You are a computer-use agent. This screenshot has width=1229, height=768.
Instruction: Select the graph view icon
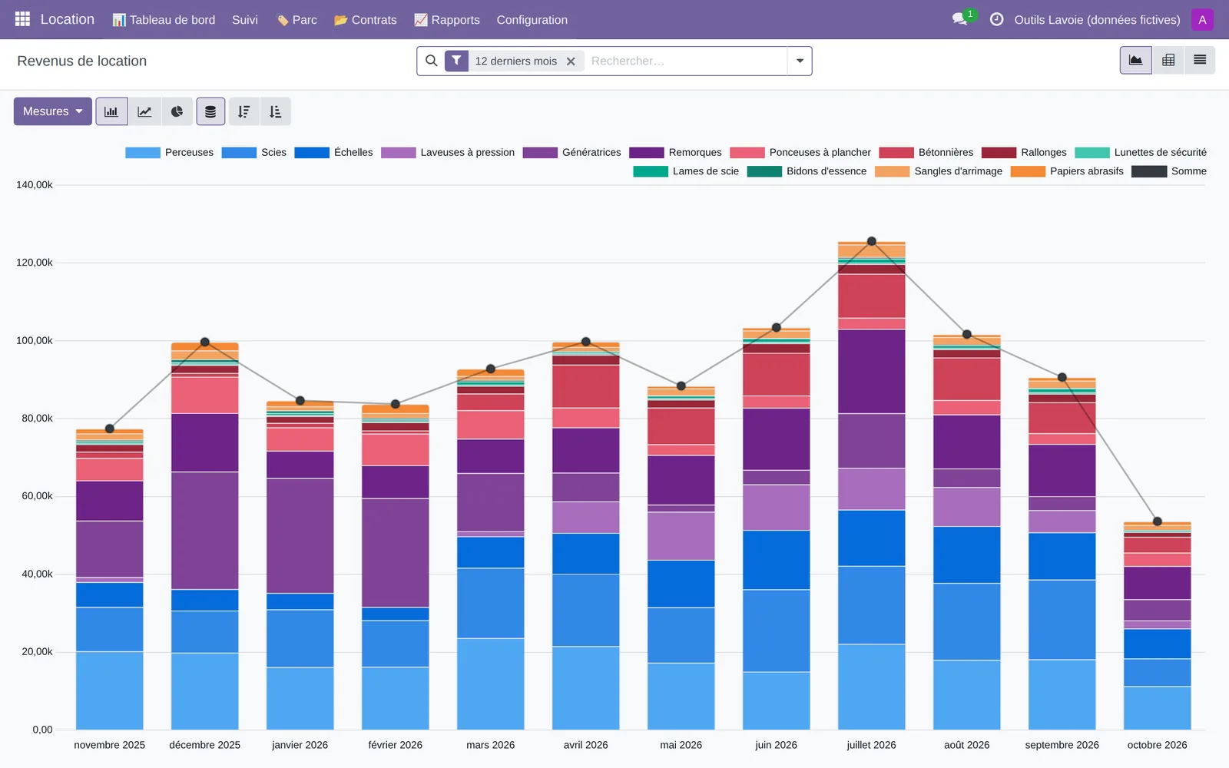click(x=1135, y=60)
